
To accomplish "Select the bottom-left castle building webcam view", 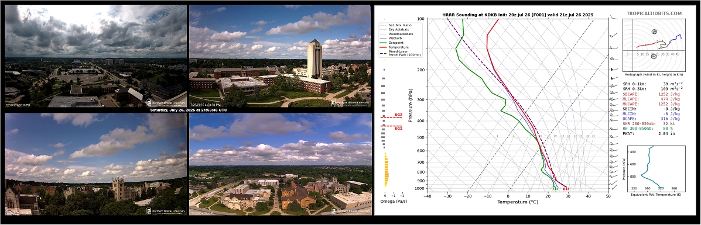I will tap(95, 164).
